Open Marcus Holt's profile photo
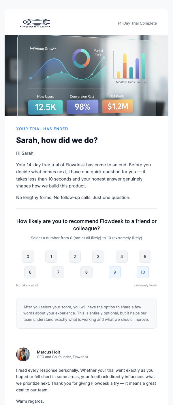This screenshot has width=173, height=405. [23, 354]
